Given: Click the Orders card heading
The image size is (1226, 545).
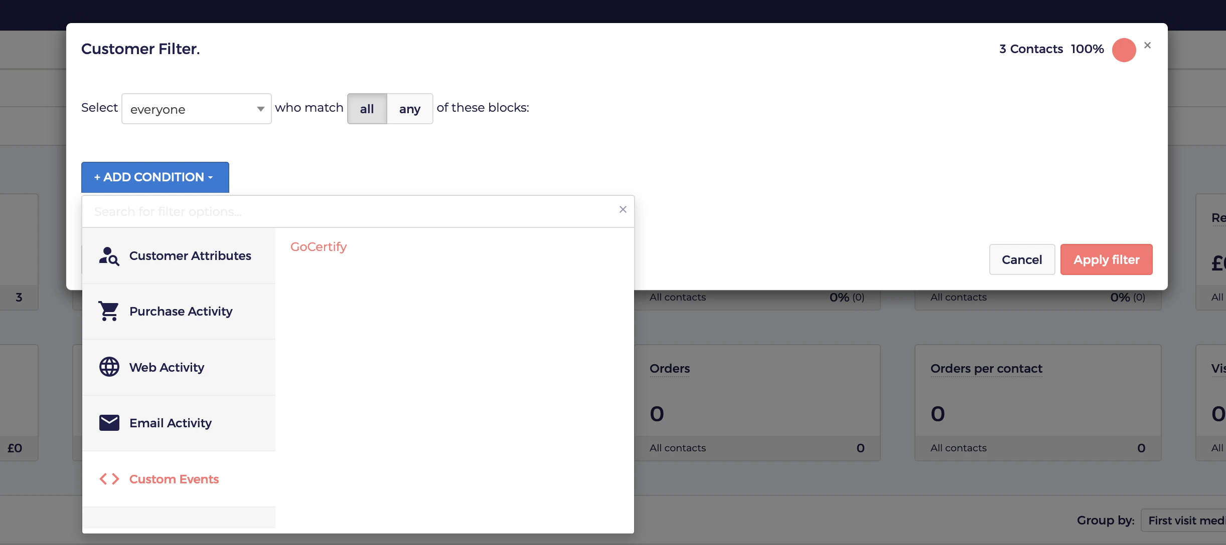Looking at the screenshot, I should coord(670,369).
